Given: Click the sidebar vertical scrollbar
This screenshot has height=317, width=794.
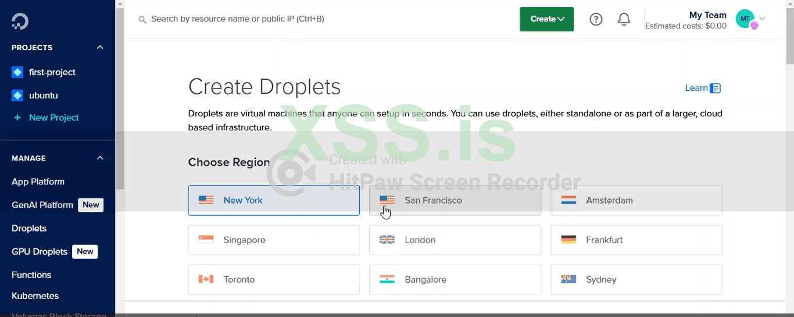Looking at the screenshot, I should pos(120,99).
